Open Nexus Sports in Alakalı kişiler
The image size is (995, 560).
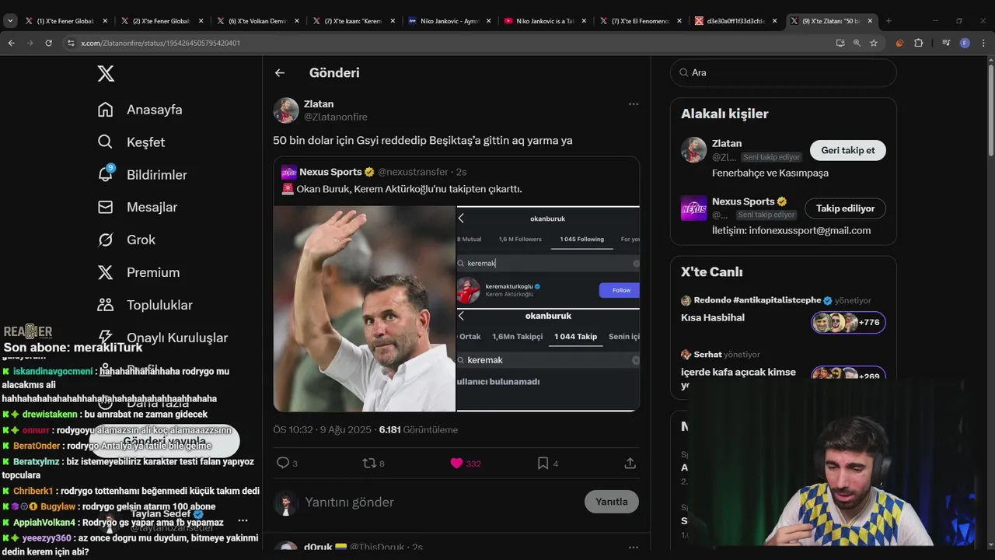(743, 201)
